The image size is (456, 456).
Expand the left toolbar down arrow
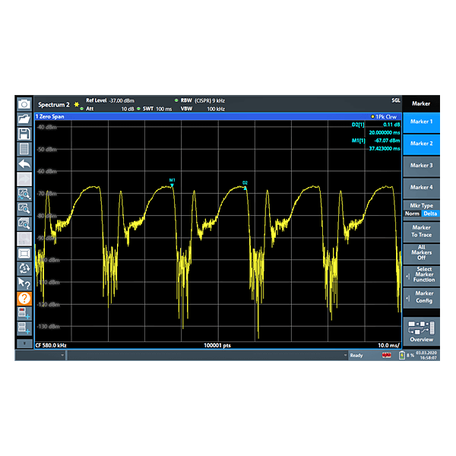coord(24,344)
